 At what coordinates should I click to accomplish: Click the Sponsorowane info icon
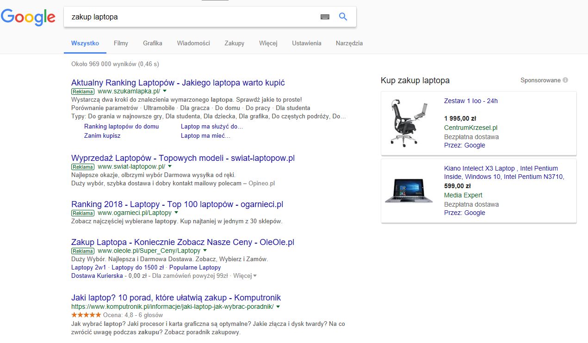(565, 80)
